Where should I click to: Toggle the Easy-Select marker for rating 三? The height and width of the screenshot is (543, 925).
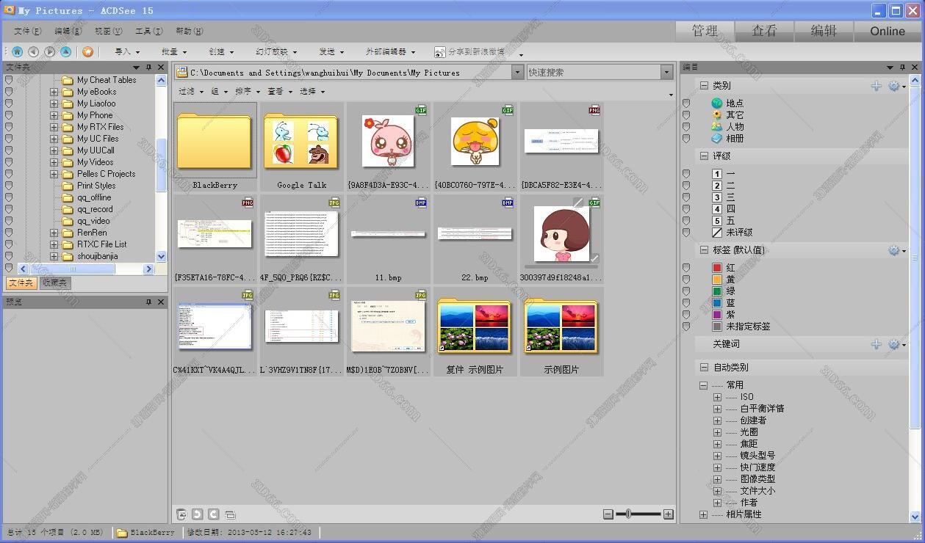point(686,197)
